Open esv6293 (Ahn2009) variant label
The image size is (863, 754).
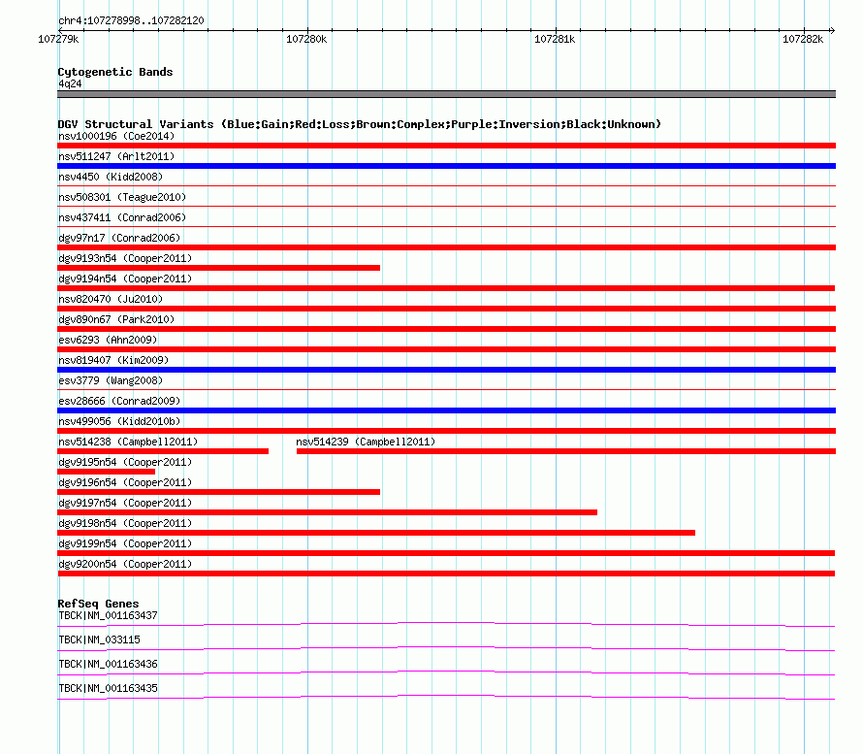(108, 340)
